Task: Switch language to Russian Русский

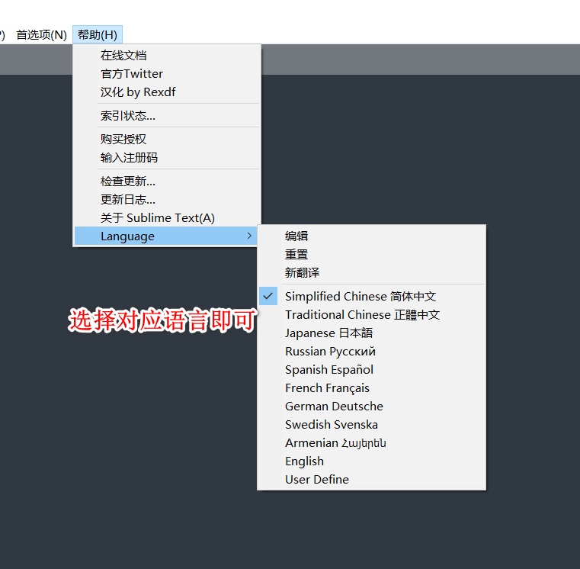Action: tap(371, 352)
